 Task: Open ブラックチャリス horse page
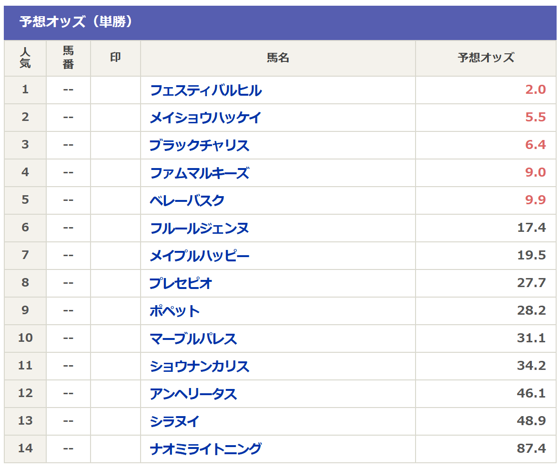pos(199,145)
